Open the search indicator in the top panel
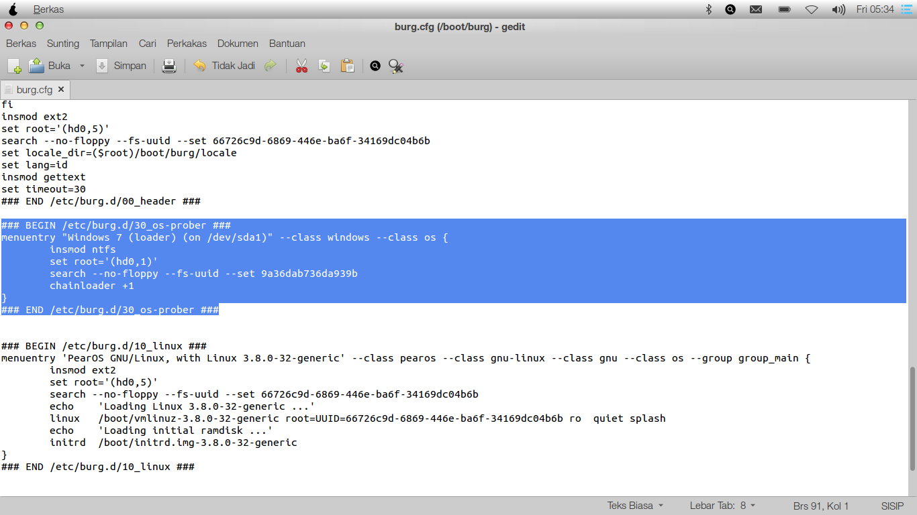The width and height of the screenshot is (917, 515). tap(730, 9)
